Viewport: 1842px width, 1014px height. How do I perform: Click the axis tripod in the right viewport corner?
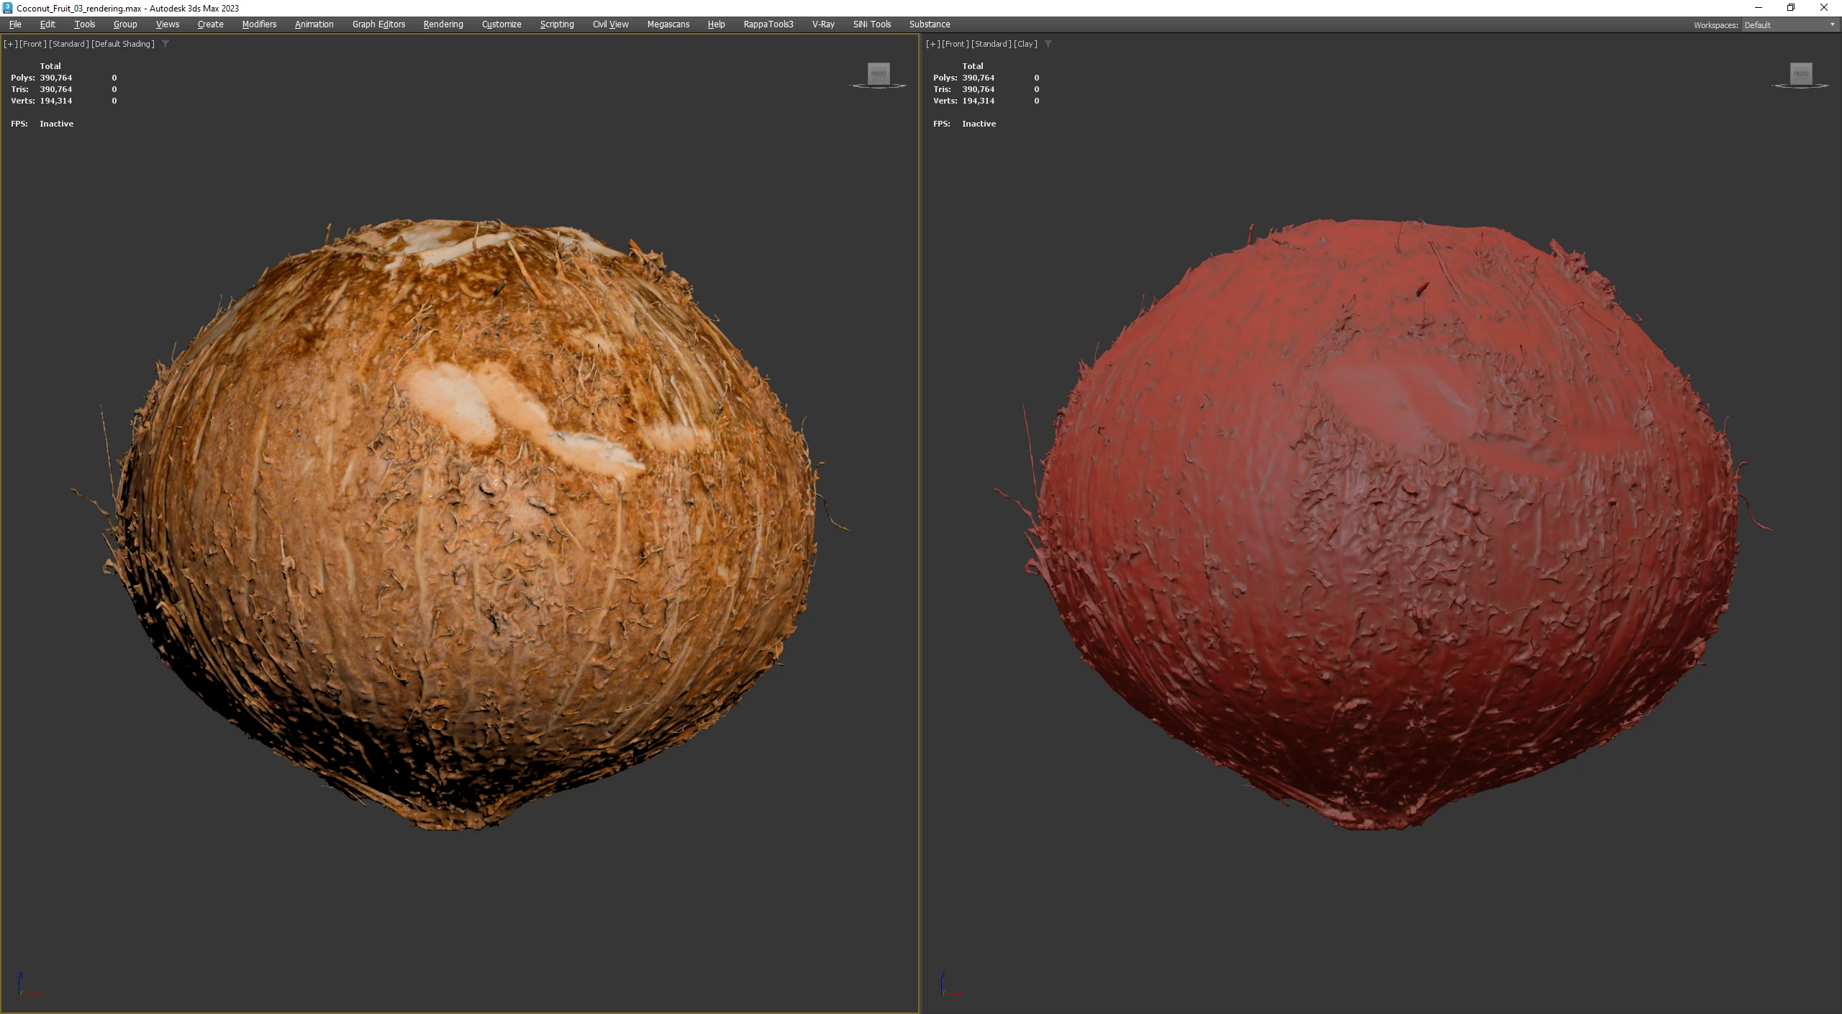pos(948,985)
